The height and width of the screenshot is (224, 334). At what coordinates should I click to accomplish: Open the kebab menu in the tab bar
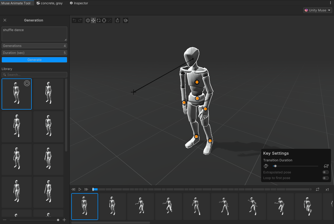coord(331,3)
